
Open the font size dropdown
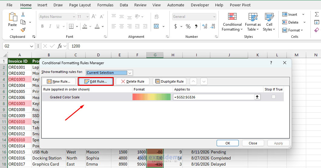tap(88, 17)
